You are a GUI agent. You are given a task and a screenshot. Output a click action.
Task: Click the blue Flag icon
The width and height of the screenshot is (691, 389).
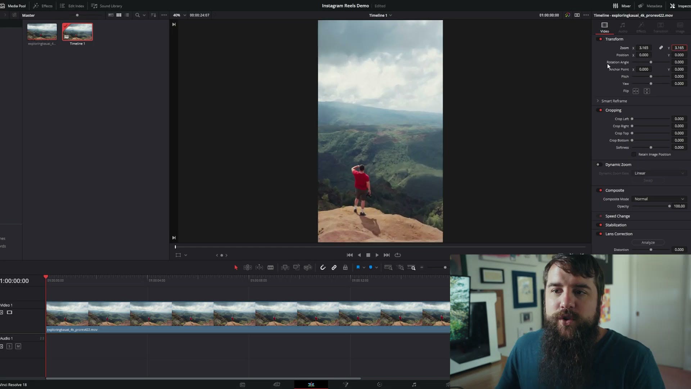click(x=358, y=267)
